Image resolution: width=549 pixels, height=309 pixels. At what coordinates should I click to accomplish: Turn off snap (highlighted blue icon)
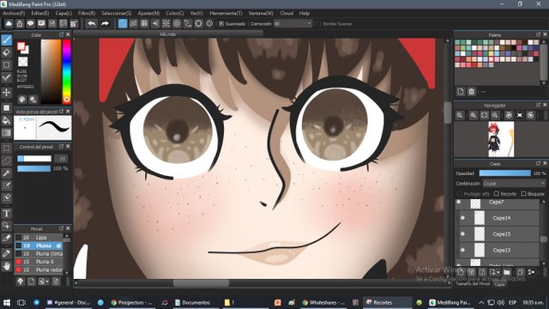coord(123,24)
